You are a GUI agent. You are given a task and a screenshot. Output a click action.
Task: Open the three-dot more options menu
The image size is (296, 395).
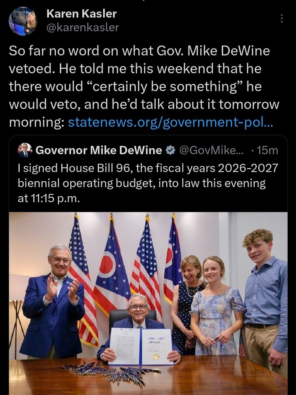coord(281,18)
